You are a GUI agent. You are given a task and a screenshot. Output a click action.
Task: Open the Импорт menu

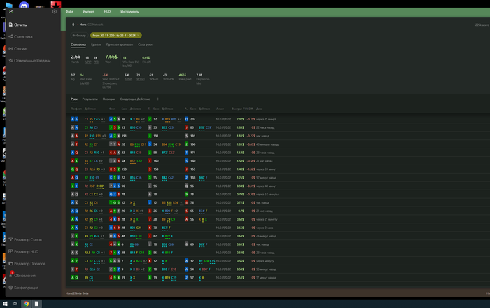88,12
